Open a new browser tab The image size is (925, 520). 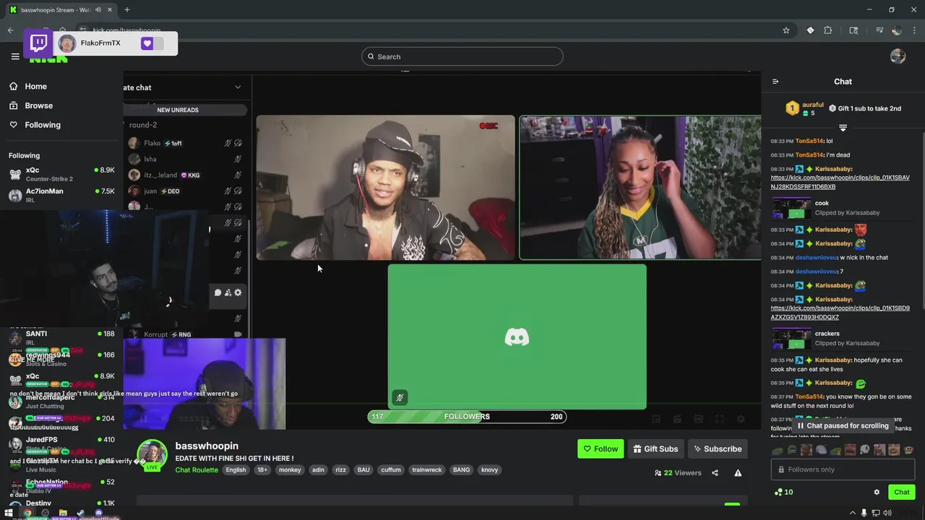click(x=127, y=9)
